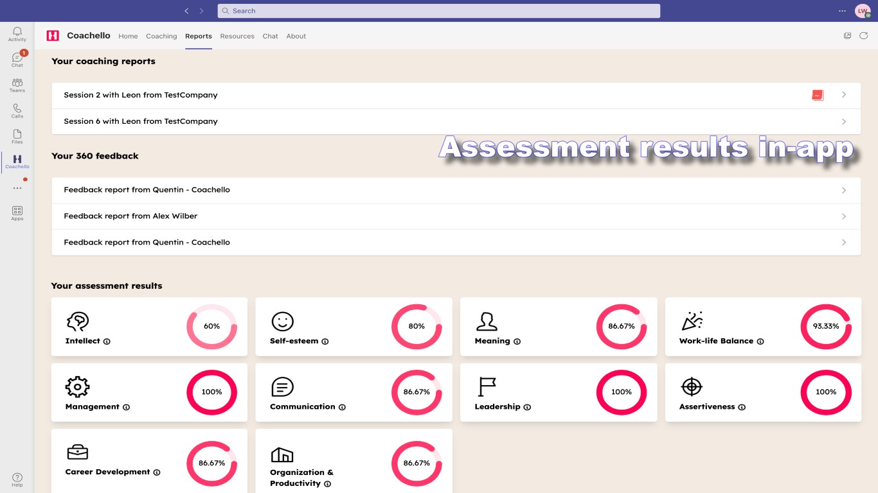
Task: Click the Intellect 60% progress ring
Action: point(212,326)
